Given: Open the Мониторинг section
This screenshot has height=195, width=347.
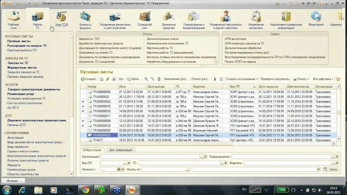Looking at the screenshot, I should 316,19.
